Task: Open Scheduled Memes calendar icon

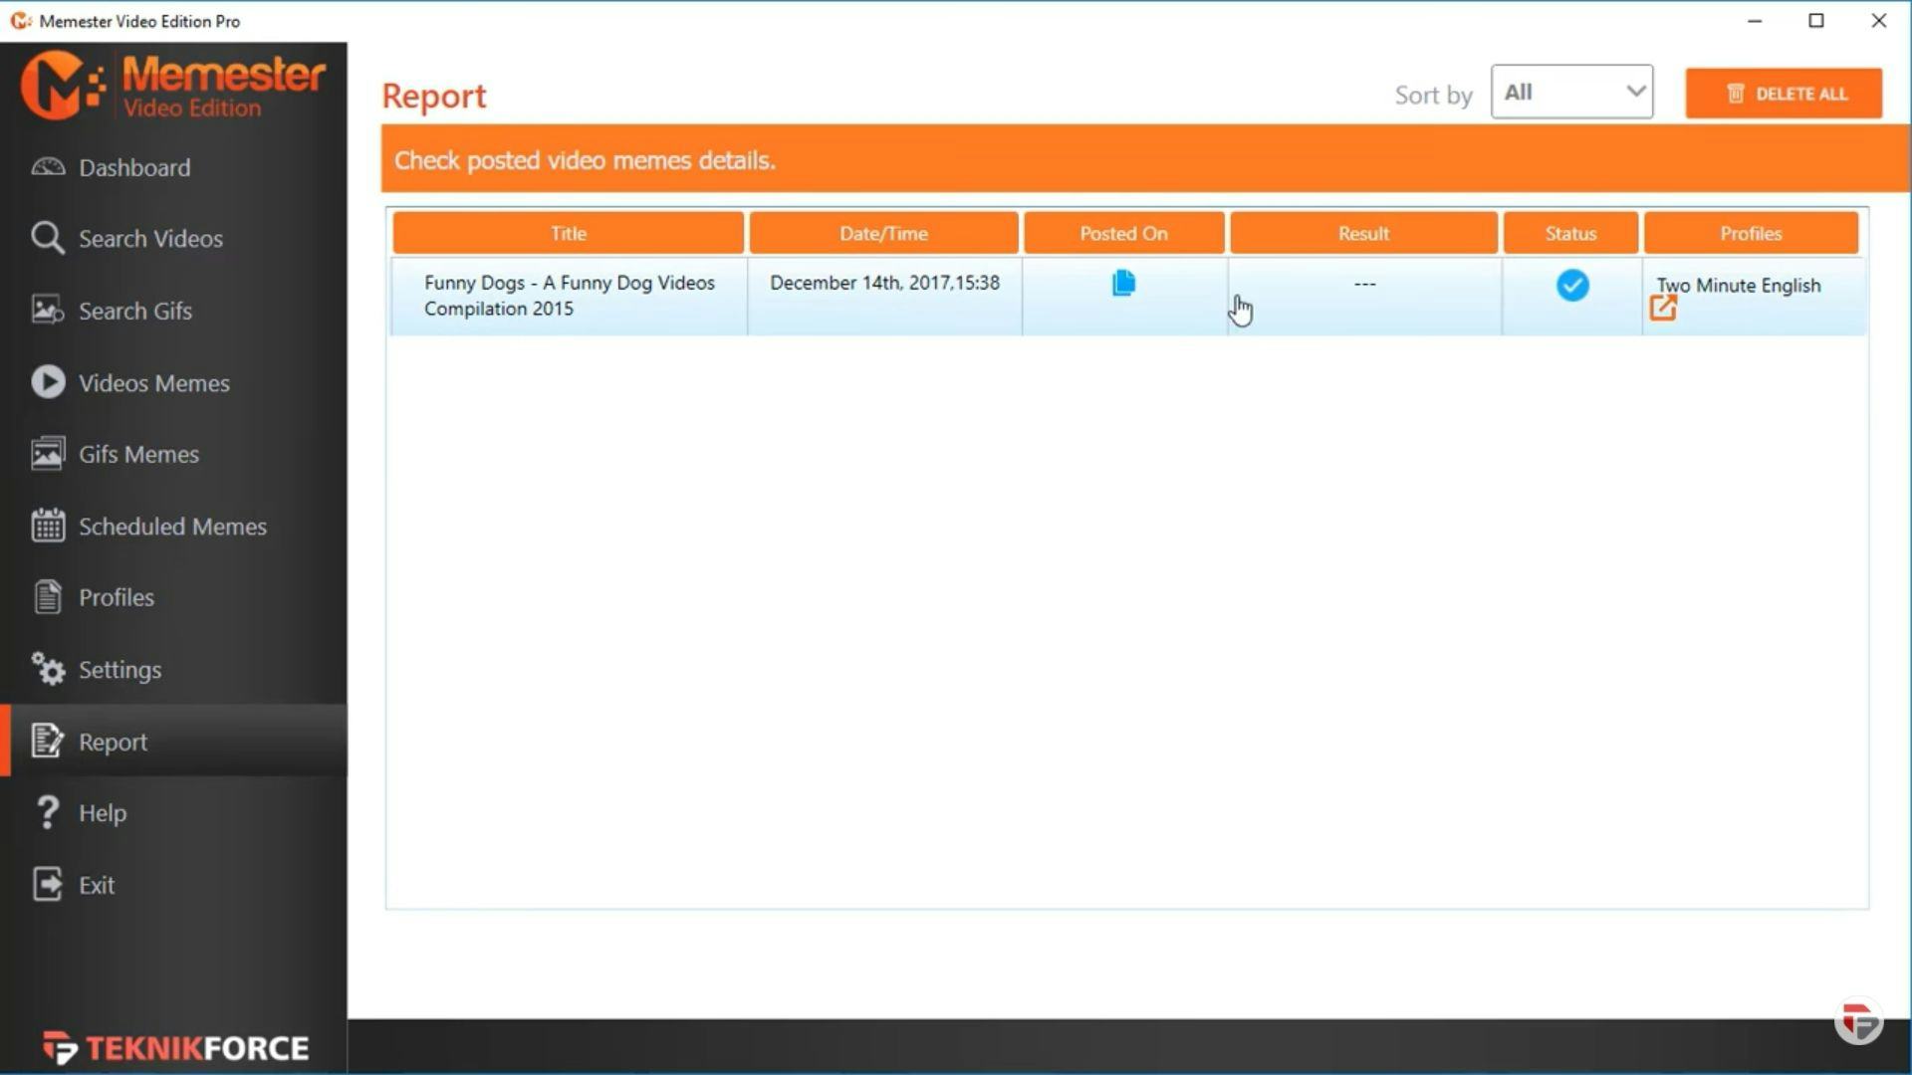Action: pyautogui.click(x=47, y=526)
